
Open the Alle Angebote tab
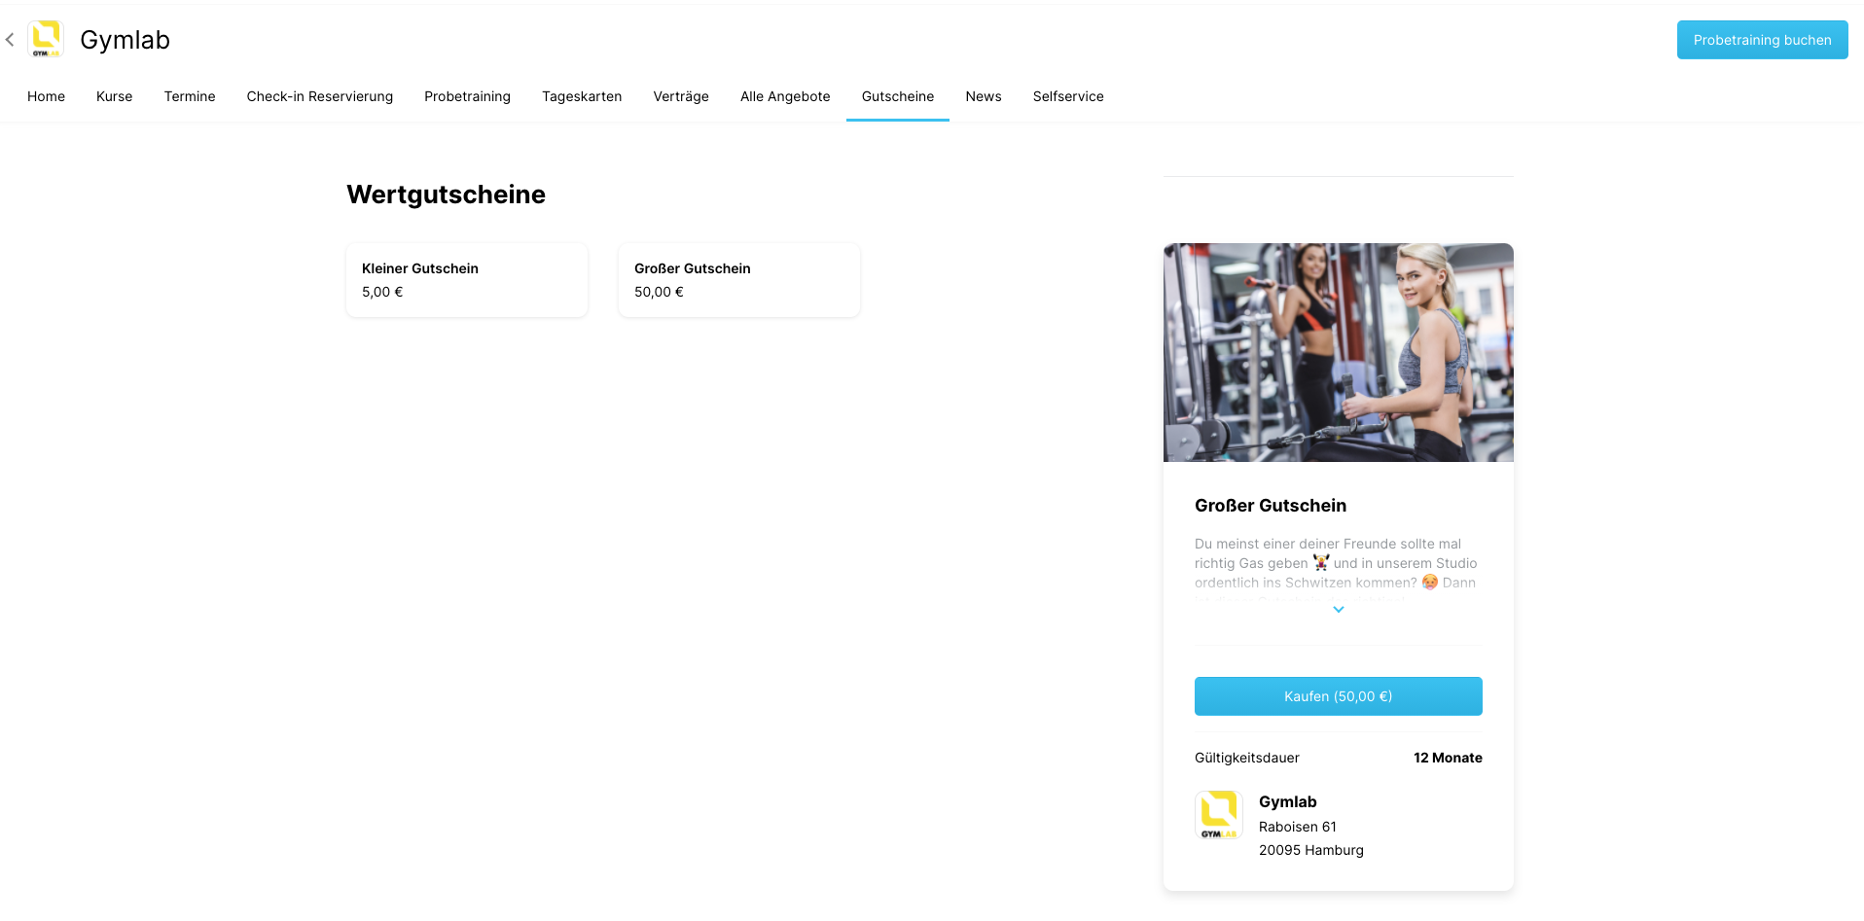point(785,96)
